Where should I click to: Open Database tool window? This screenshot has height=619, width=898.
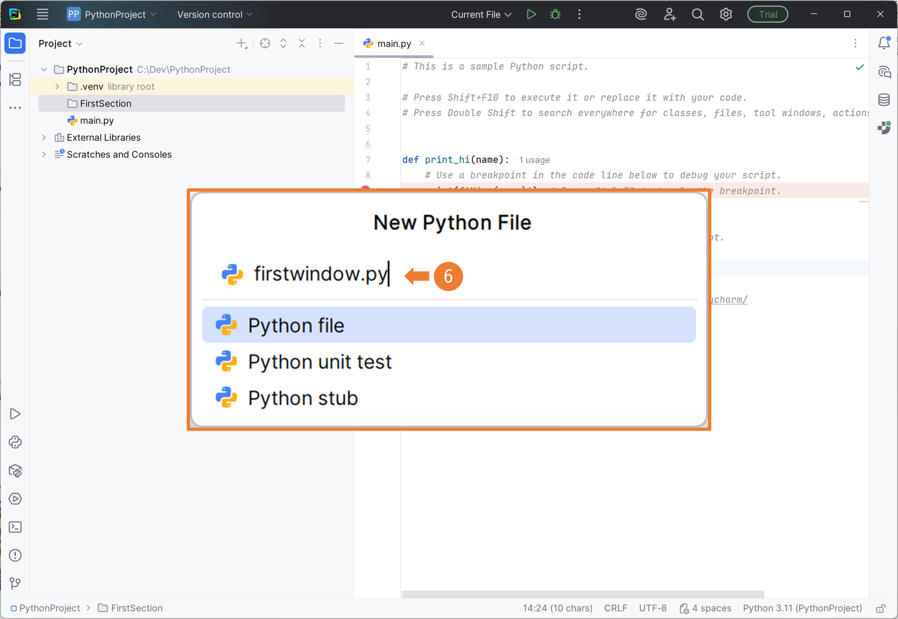(884, 100)
